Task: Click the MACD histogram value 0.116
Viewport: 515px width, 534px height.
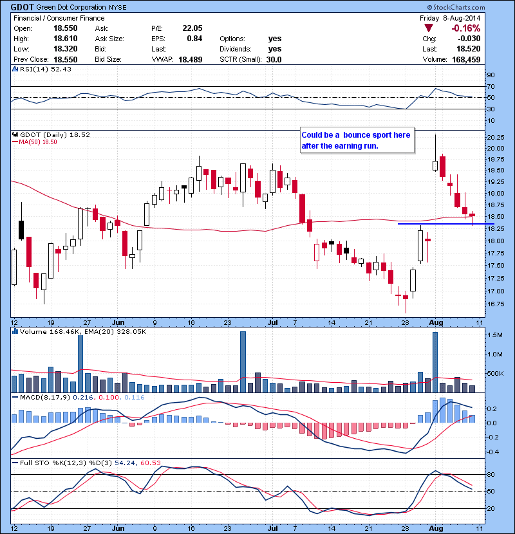Action: click(135, 398)
